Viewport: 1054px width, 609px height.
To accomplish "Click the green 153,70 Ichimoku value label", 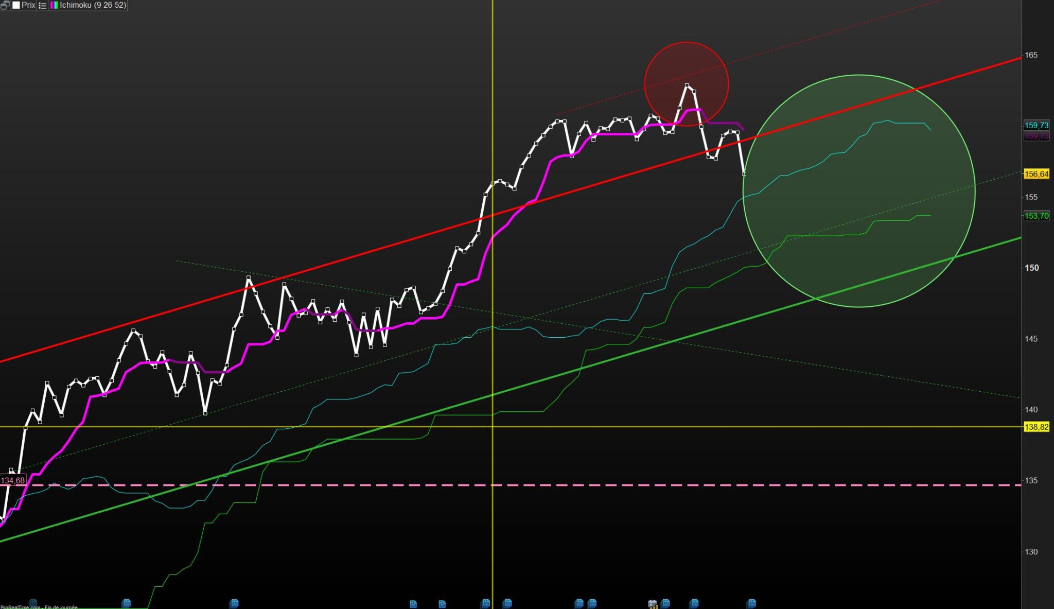I will pyautogui.click(x=1036, y=216).
